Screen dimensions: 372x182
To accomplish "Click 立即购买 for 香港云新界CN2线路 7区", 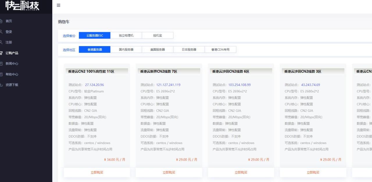I will [169, 172].
